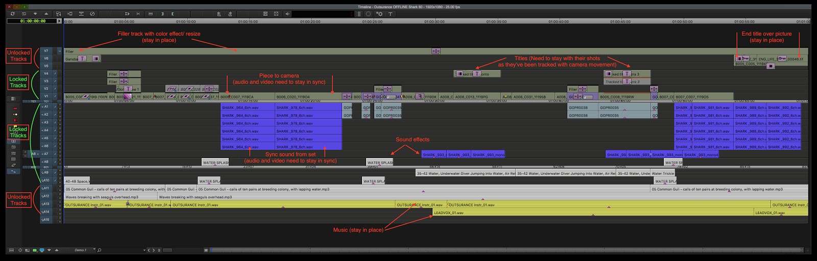The image size is (817, 261).
Task: Click the crosshatch square icon in top toolbar
Action: point(276,14)
